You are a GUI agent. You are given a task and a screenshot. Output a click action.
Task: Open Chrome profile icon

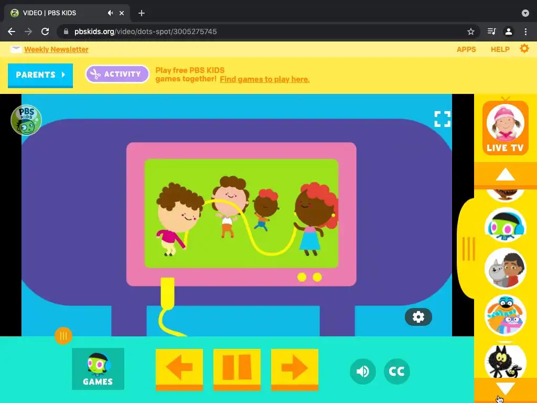[509, 31]
